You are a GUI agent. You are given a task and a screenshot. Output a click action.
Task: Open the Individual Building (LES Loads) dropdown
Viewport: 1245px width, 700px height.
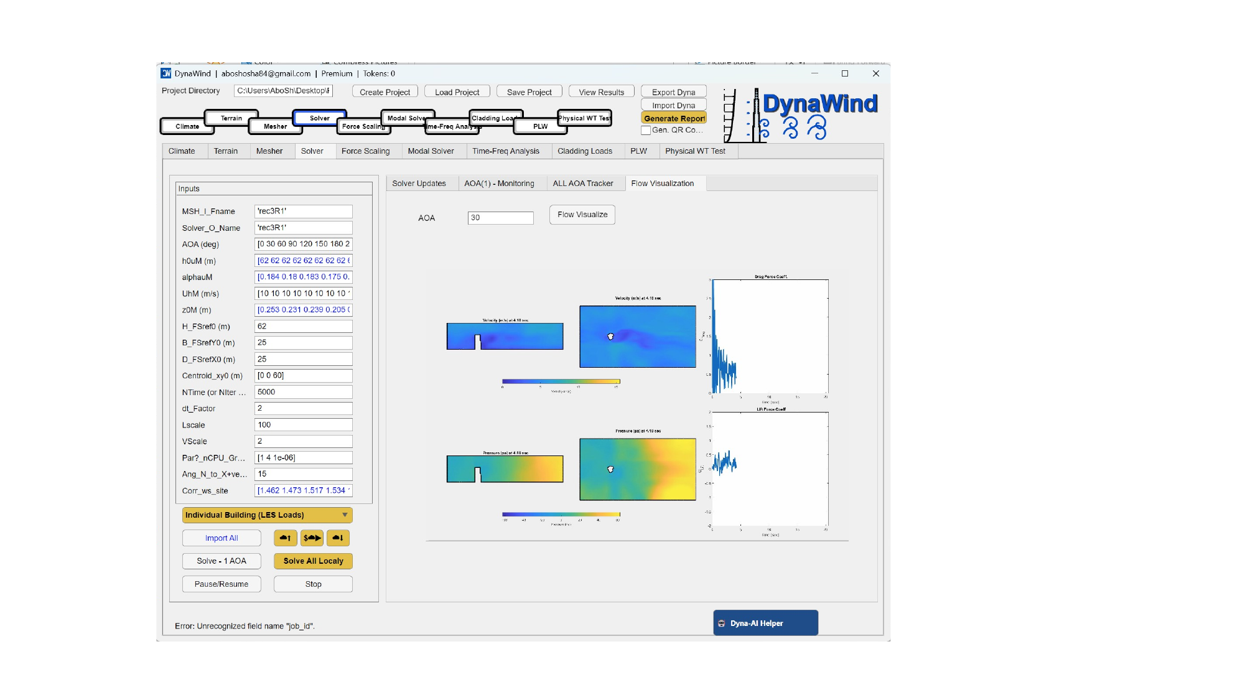tap(266, 515)
